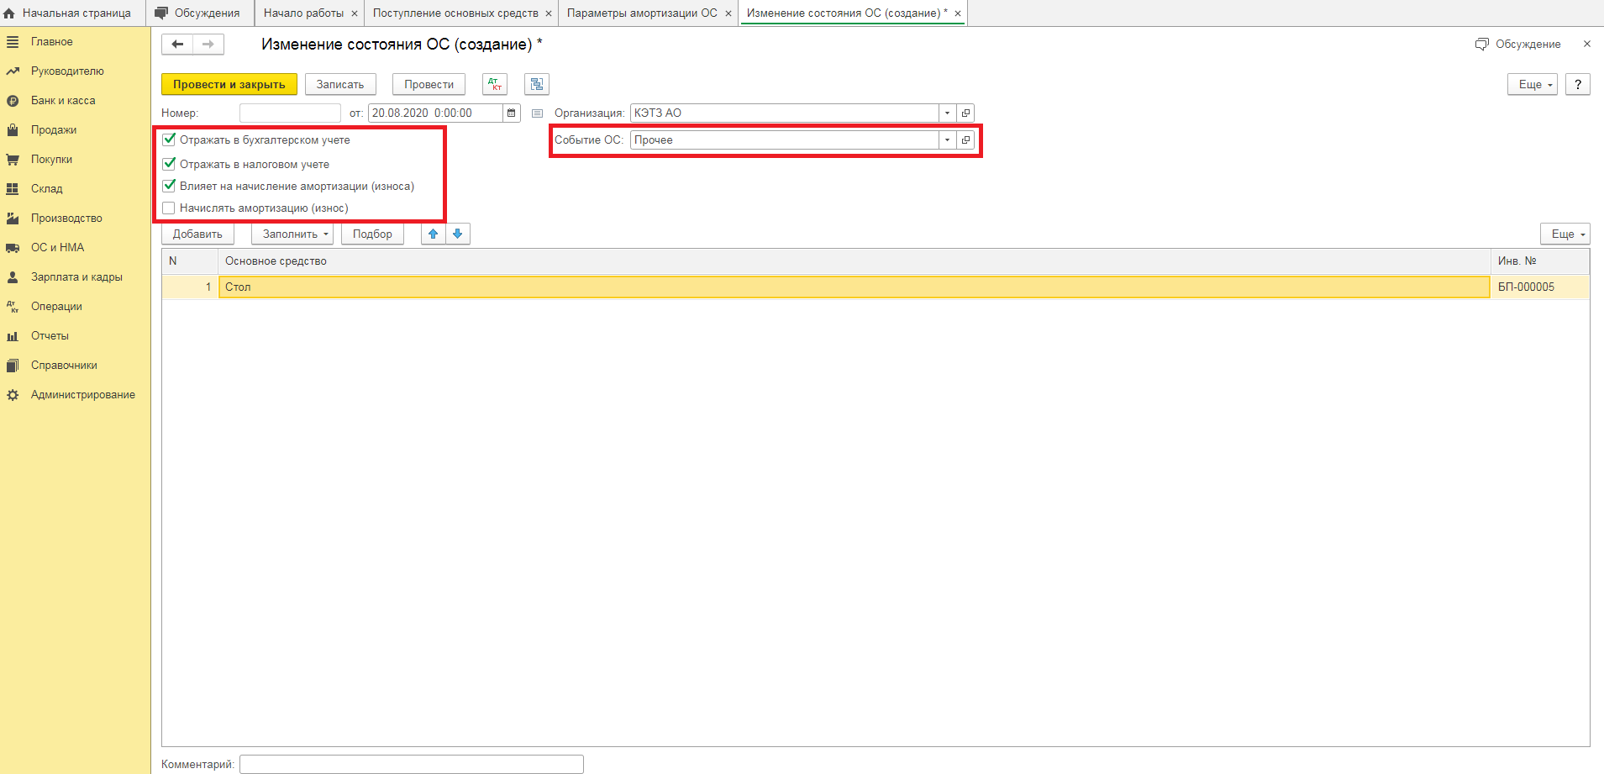Open the Организация record with its open icon
Screen dimensions: 1604x774
coord(965,113)
